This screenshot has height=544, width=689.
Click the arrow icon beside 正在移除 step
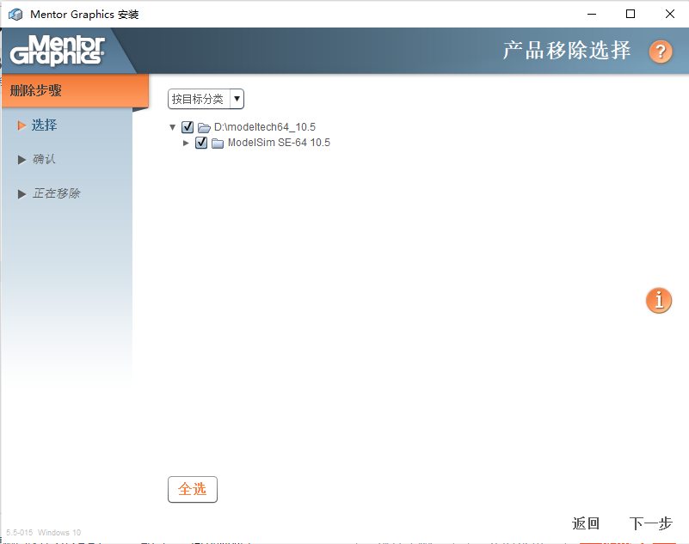coord(22,193)
